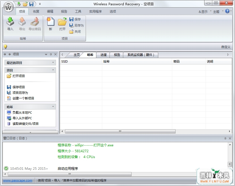Click hash table horizontal scrollbar thumb

pyautogui.click(x=120, y=132)
